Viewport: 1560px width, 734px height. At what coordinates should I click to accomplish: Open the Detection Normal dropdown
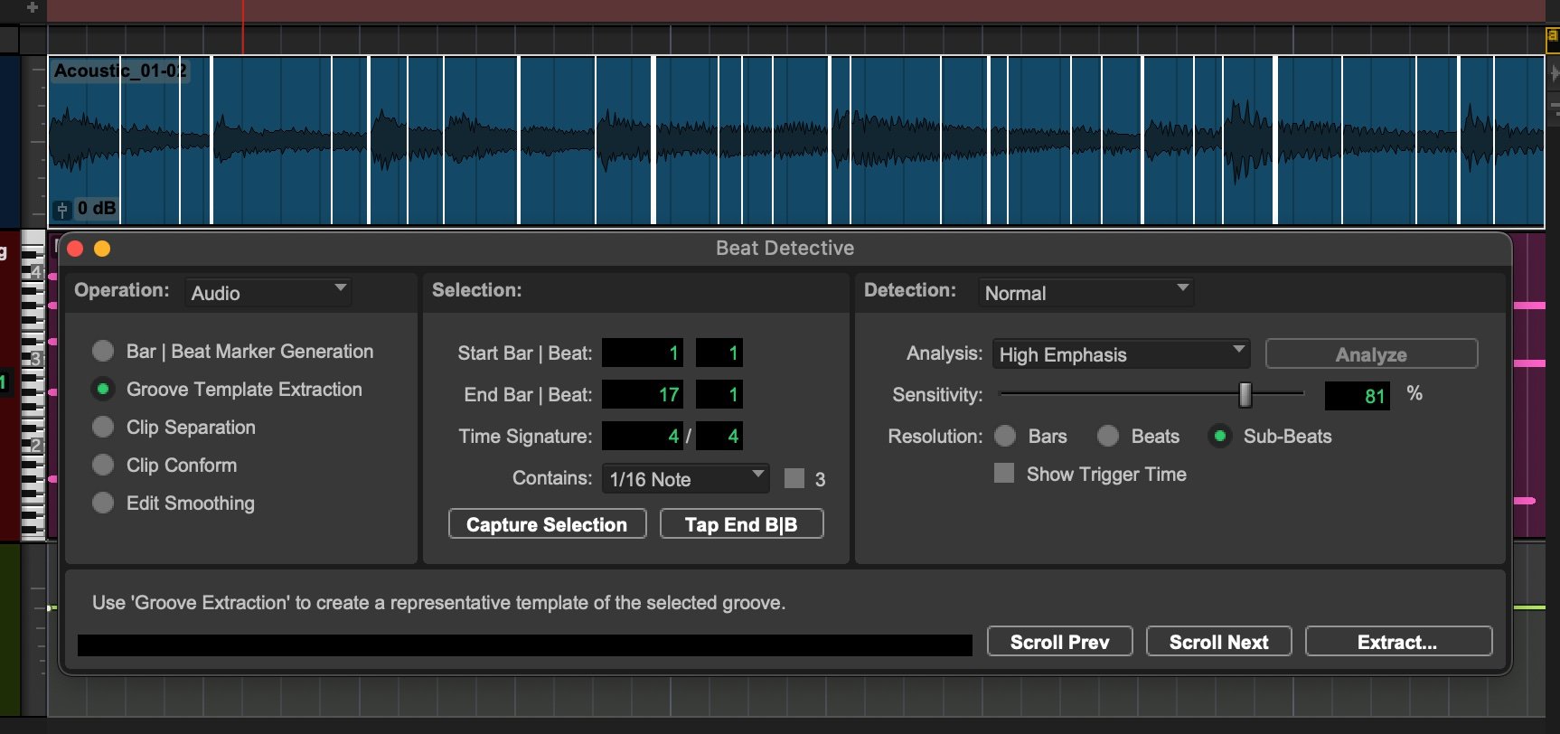(x=1085, y=293)
